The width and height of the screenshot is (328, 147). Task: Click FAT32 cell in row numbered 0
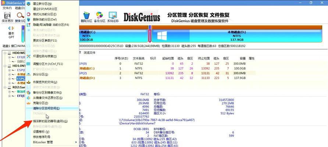(139, 64)
